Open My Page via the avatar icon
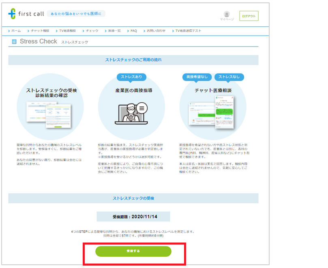 pos(227,15)
